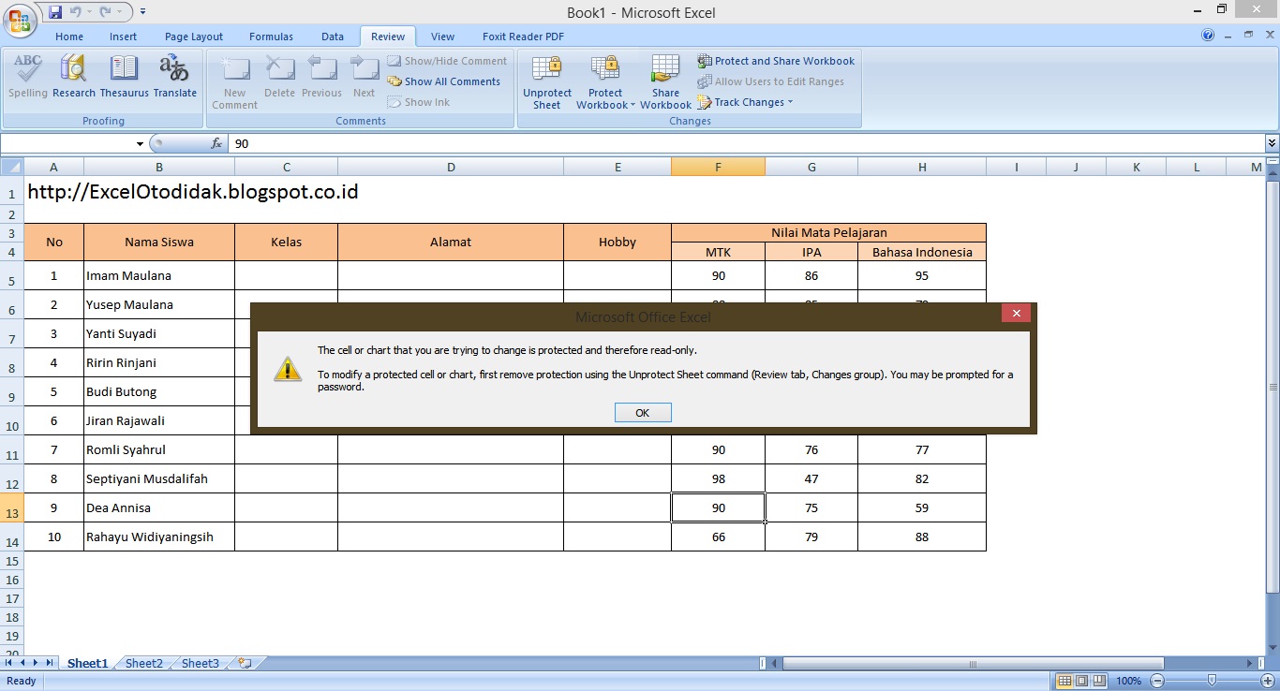The height and width of the screenshot is (691, 1280).
Task: Click cell containing Imam Maulana
Action: (x=159, y=275)
